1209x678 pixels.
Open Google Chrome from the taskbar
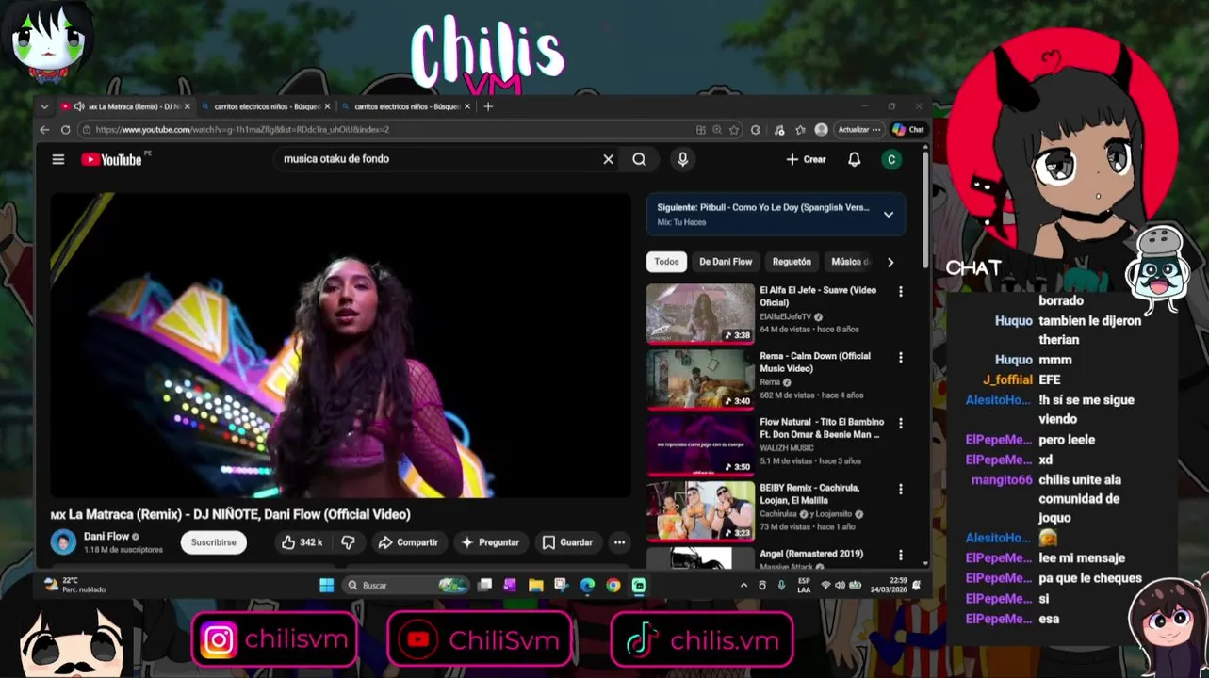pos(613,585)
